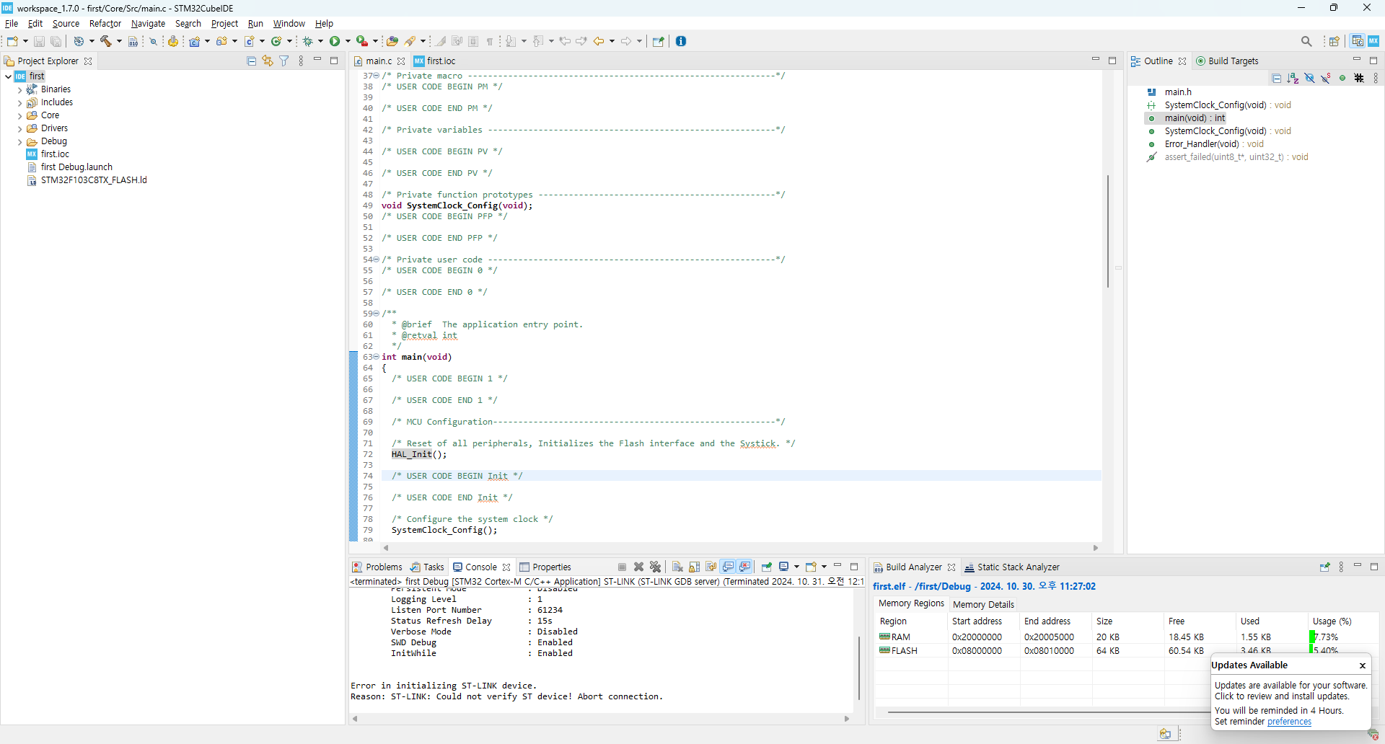Screen dimensions: 1385x744
Task: Expand the Includes node in project tree
Action: click(19, 103)
